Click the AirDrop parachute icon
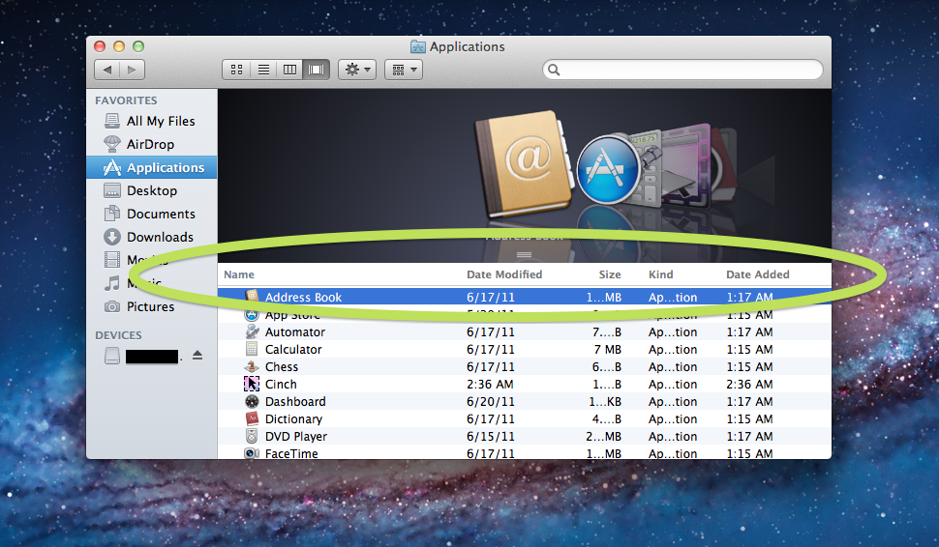 point(112,144)
